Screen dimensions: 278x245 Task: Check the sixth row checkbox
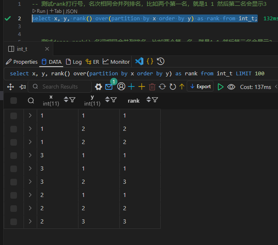click(14, 182)
